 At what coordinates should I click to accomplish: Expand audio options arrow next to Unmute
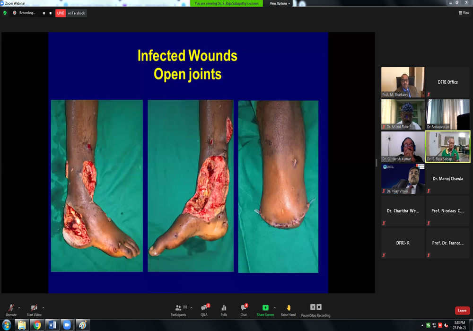click(x=19, y=307)
